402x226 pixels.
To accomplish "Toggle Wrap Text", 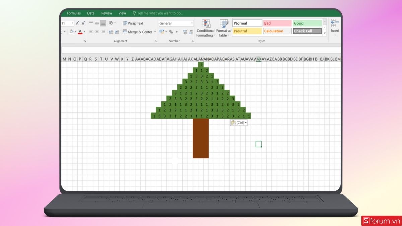I will [133, 23].
